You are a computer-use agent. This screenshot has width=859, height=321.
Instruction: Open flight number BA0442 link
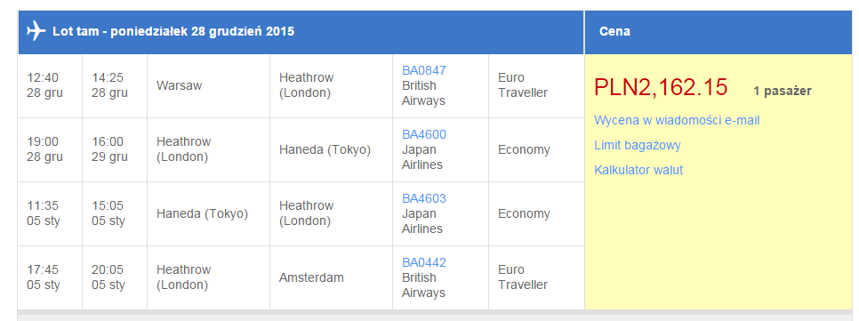(x=424, y=263)
